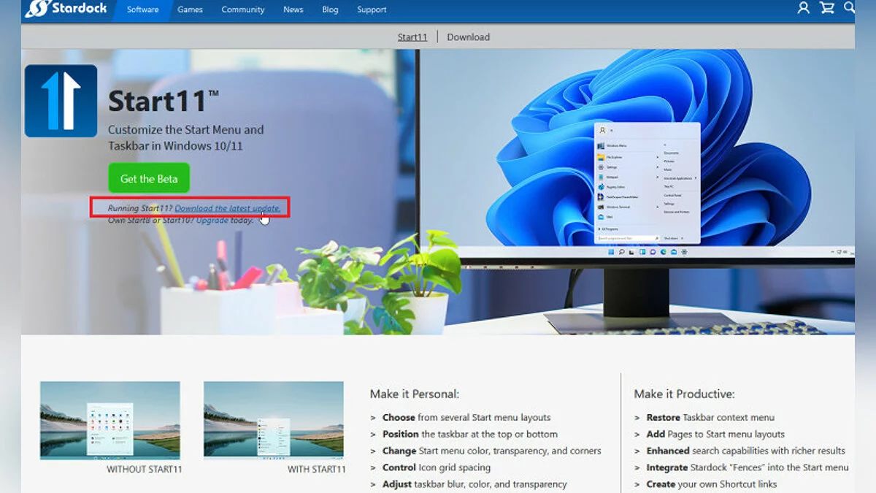Open the WITHOUT START11 thumbnail
The image size is (876, 493).
tap(110, 421)
